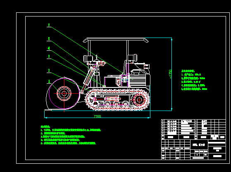
Task: Select the part callout number 2
Action: [49, 71]
